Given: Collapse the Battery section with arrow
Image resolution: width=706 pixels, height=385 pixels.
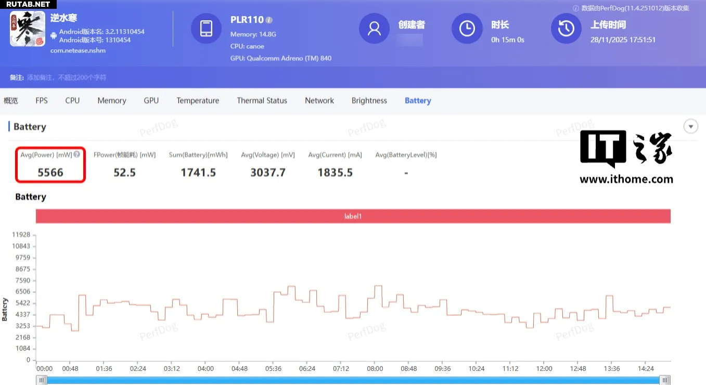Looking at the screenshot, I should click(690, 126).
